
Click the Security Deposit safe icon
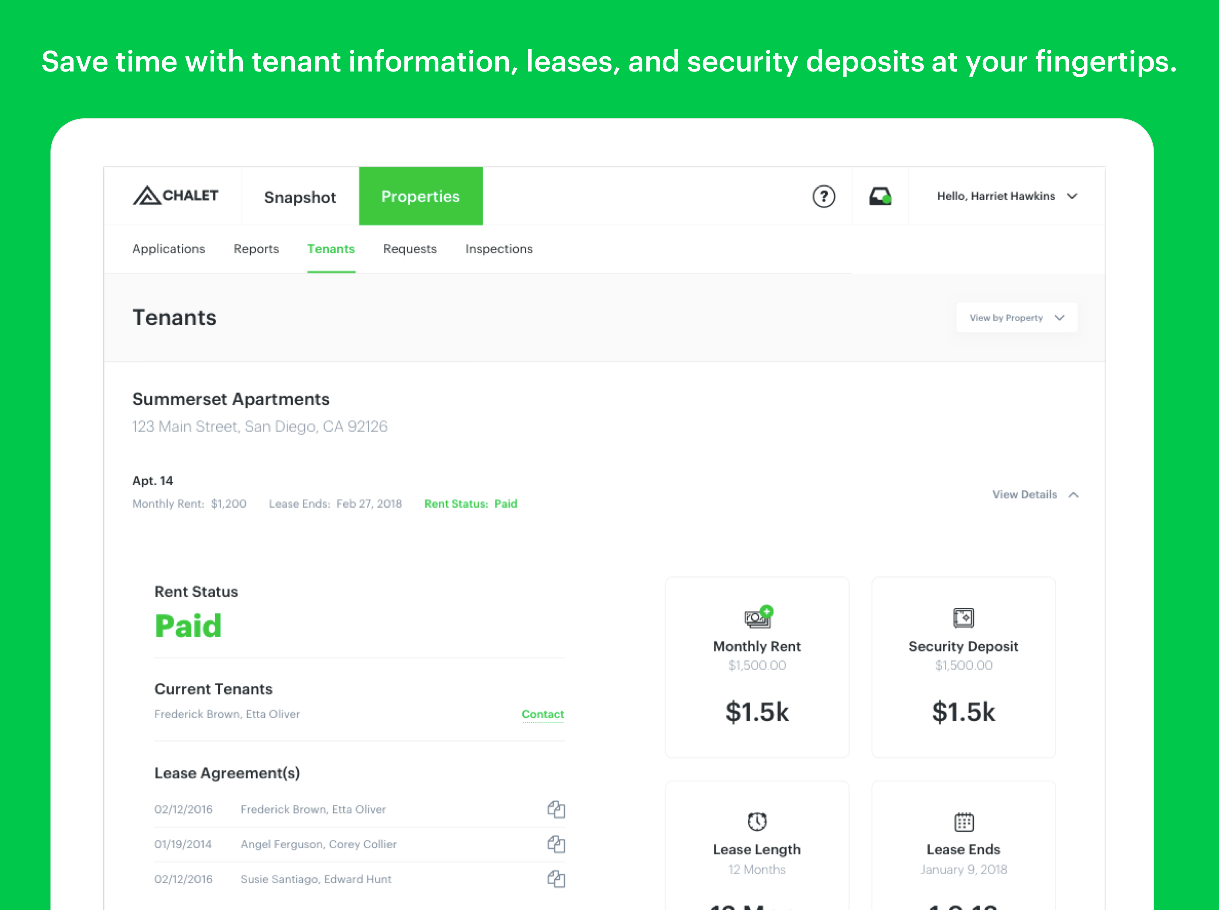click(963, 618)
